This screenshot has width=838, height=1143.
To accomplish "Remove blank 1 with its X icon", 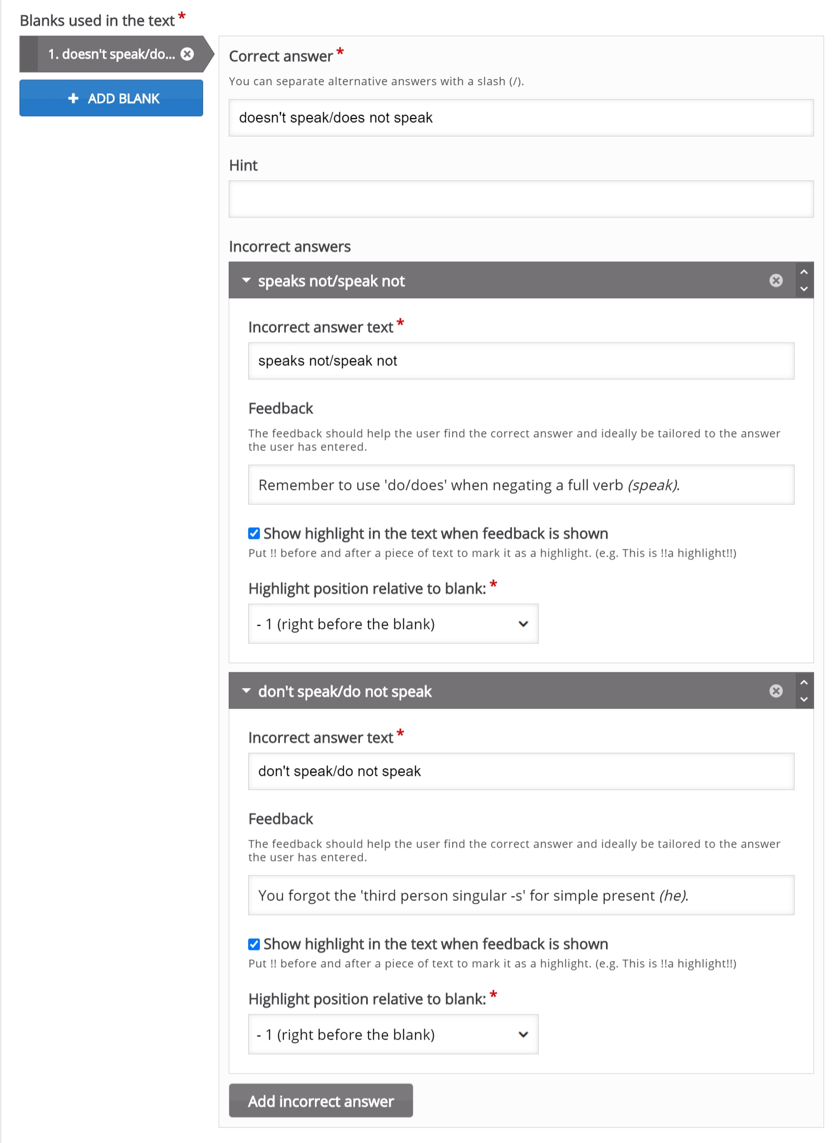I will (188, 54).
